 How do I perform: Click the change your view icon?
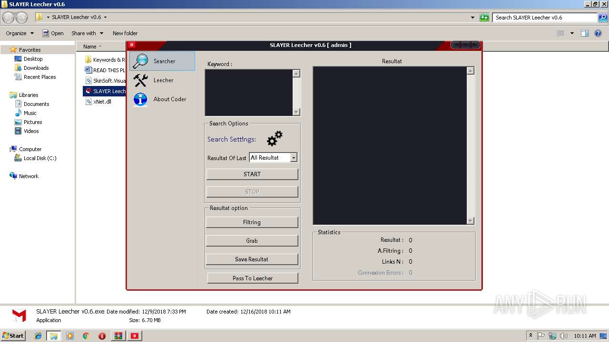click(x=560, y=33)
